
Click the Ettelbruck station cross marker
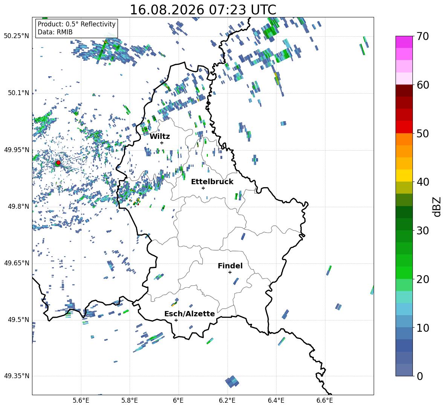click(203, 188)
